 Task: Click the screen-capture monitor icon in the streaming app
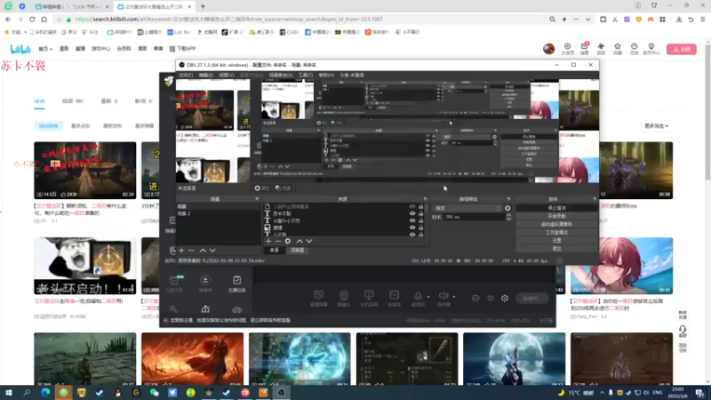(x=319, y=296)
